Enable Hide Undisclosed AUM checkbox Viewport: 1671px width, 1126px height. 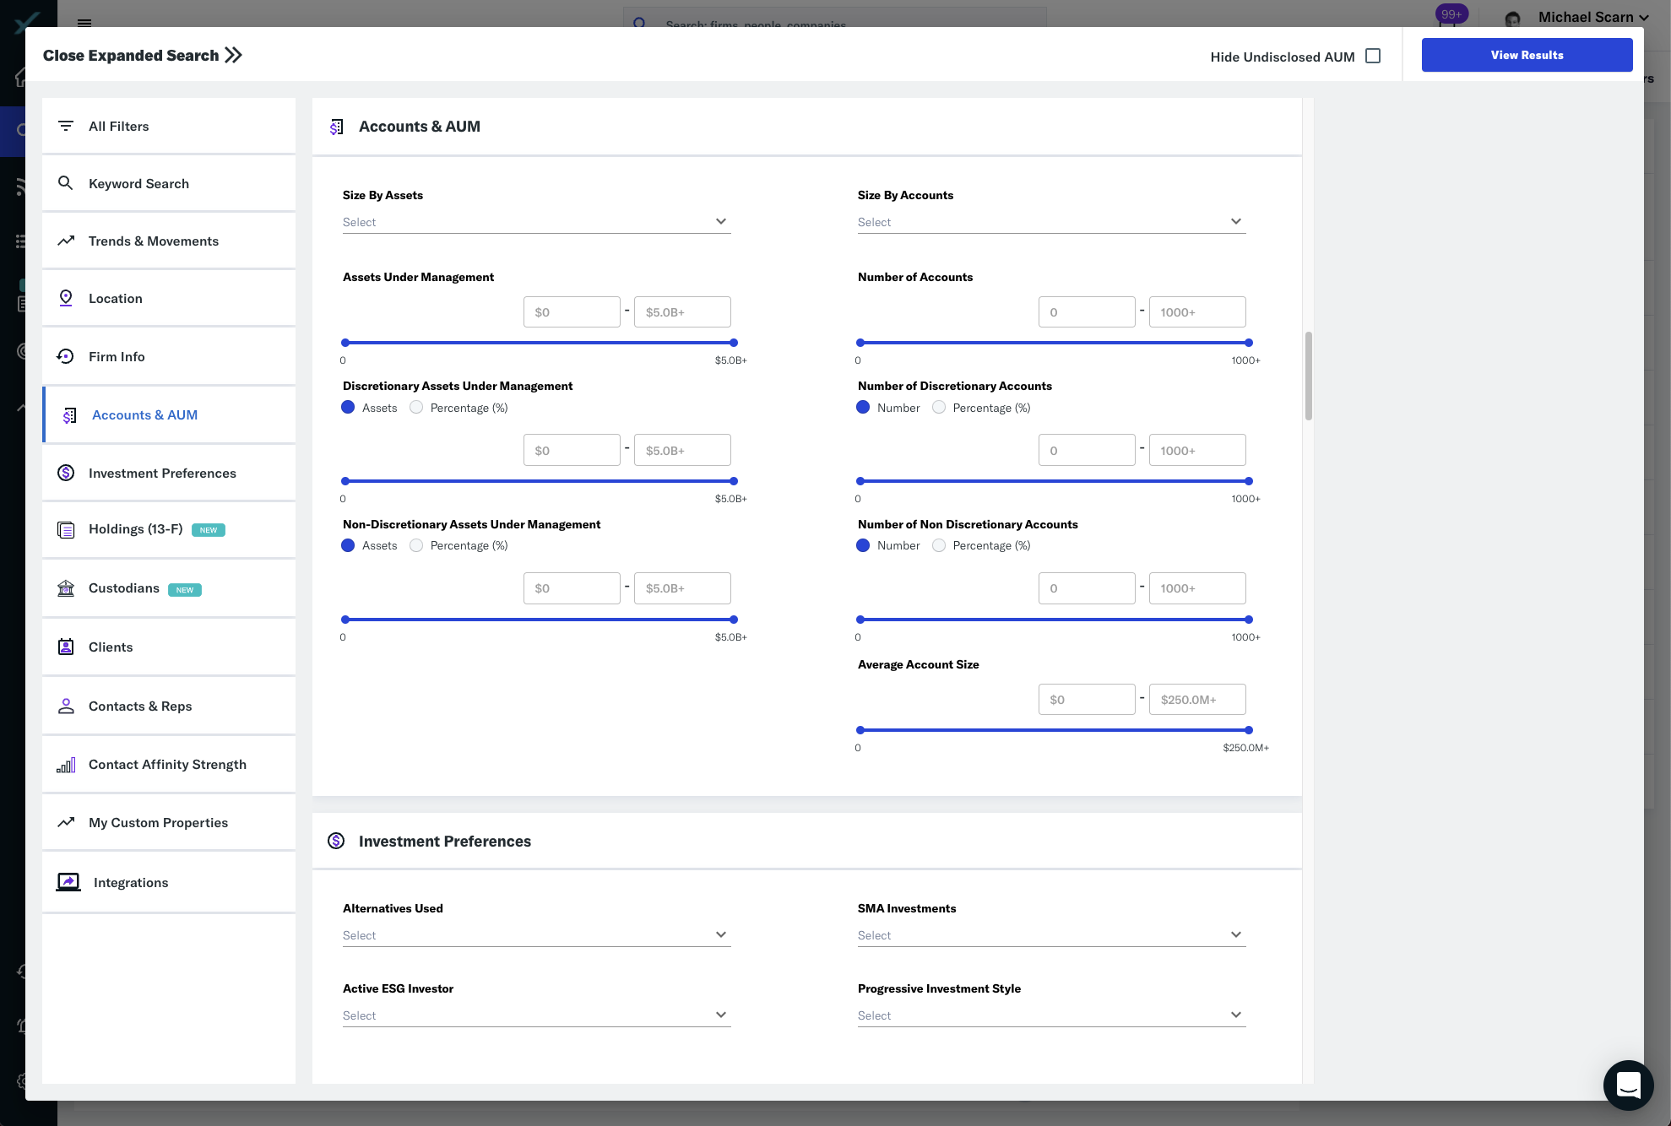click(x=1373, y=55)
